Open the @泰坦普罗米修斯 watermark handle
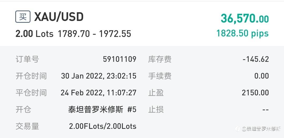This screenshot has height=138, width=284. [x=261, y=129]
